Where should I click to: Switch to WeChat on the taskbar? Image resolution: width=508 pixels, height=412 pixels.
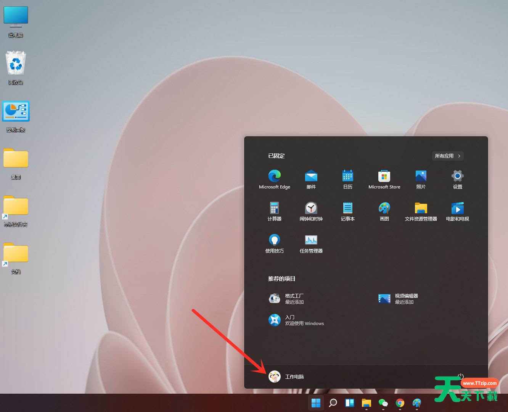tap(383, 403)
